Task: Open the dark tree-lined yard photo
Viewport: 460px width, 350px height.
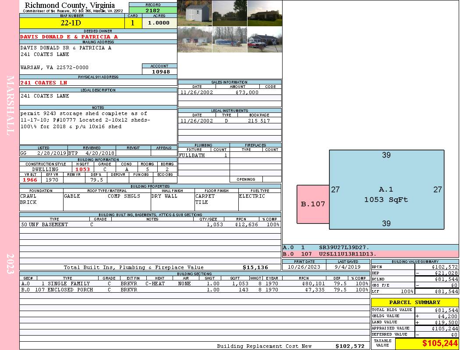Action: point(230,13)
